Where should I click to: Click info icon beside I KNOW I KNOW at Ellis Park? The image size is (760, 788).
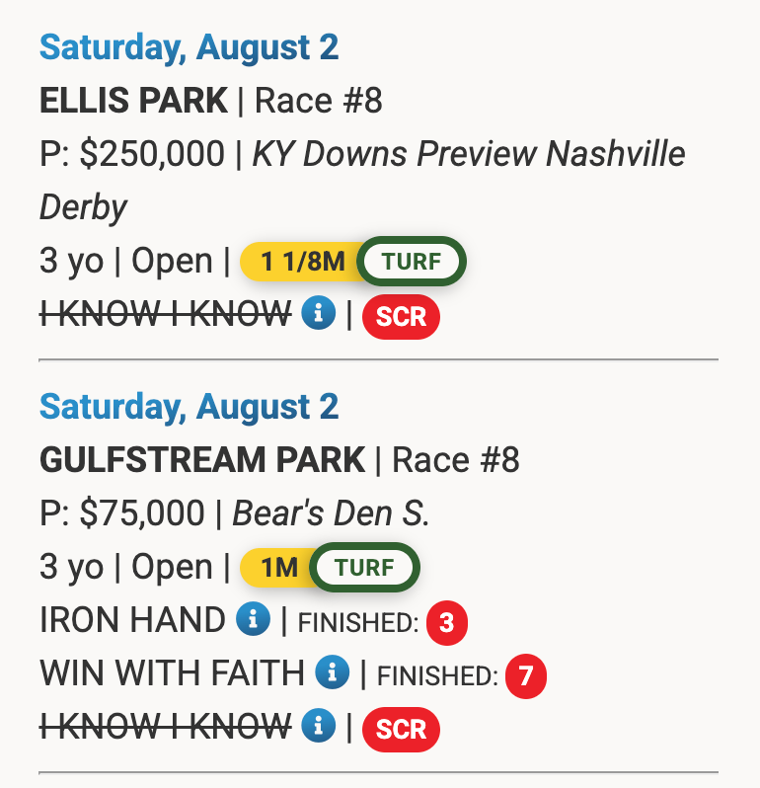[319, 315]
